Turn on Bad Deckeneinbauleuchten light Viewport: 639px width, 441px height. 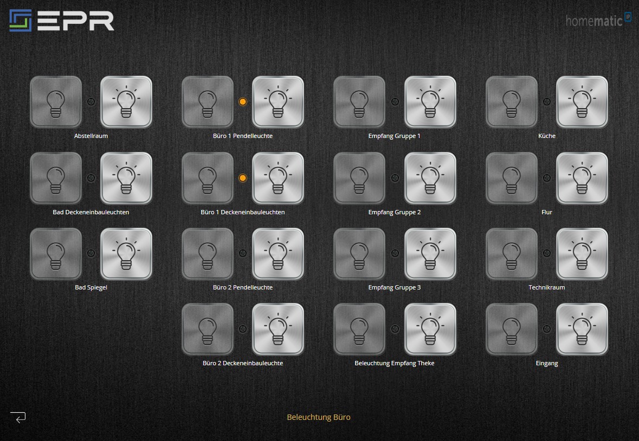126,178
